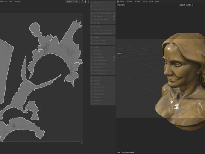Choose the Mirror V command
Image resolution: width=205 pixels, height=154 pixels.
pos(103,50)
